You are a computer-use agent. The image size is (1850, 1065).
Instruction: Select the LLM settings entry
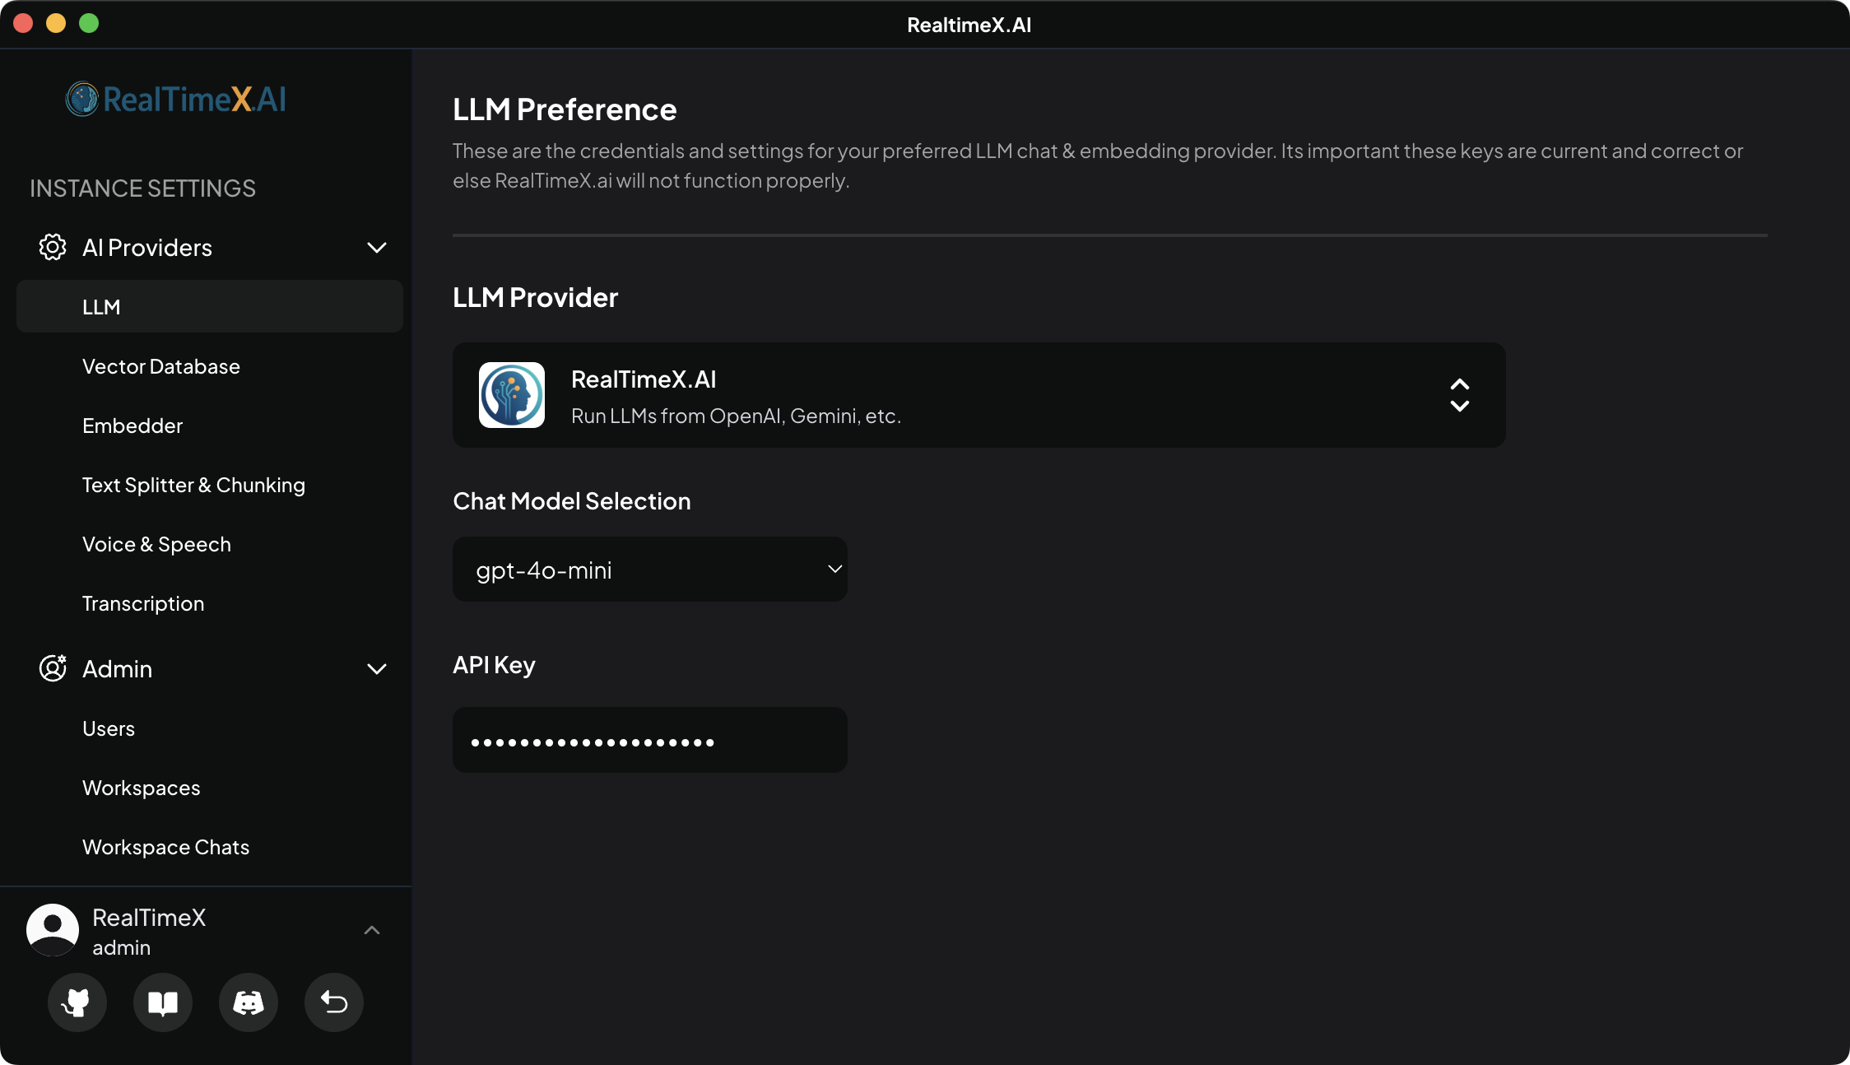click(101, 306)
